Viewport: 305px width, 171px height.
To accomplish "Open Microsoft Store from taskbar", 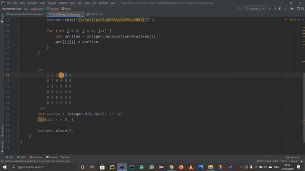I will pos(102,167).
